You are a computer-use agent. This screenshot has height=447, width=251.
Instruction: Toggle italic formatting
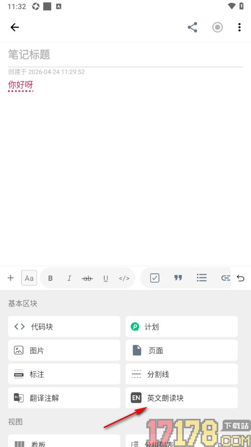[69, 278]
